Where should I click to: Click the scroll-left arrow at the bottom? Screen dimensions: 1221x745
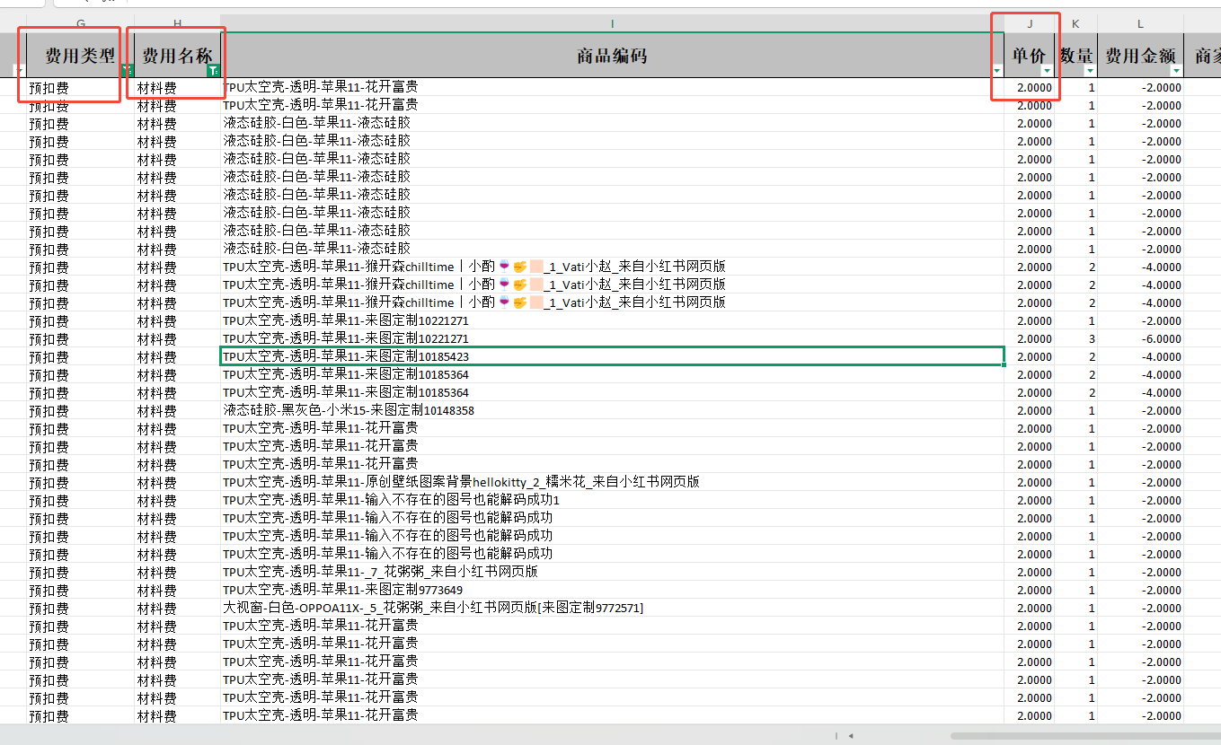click(x=850, y=736)
